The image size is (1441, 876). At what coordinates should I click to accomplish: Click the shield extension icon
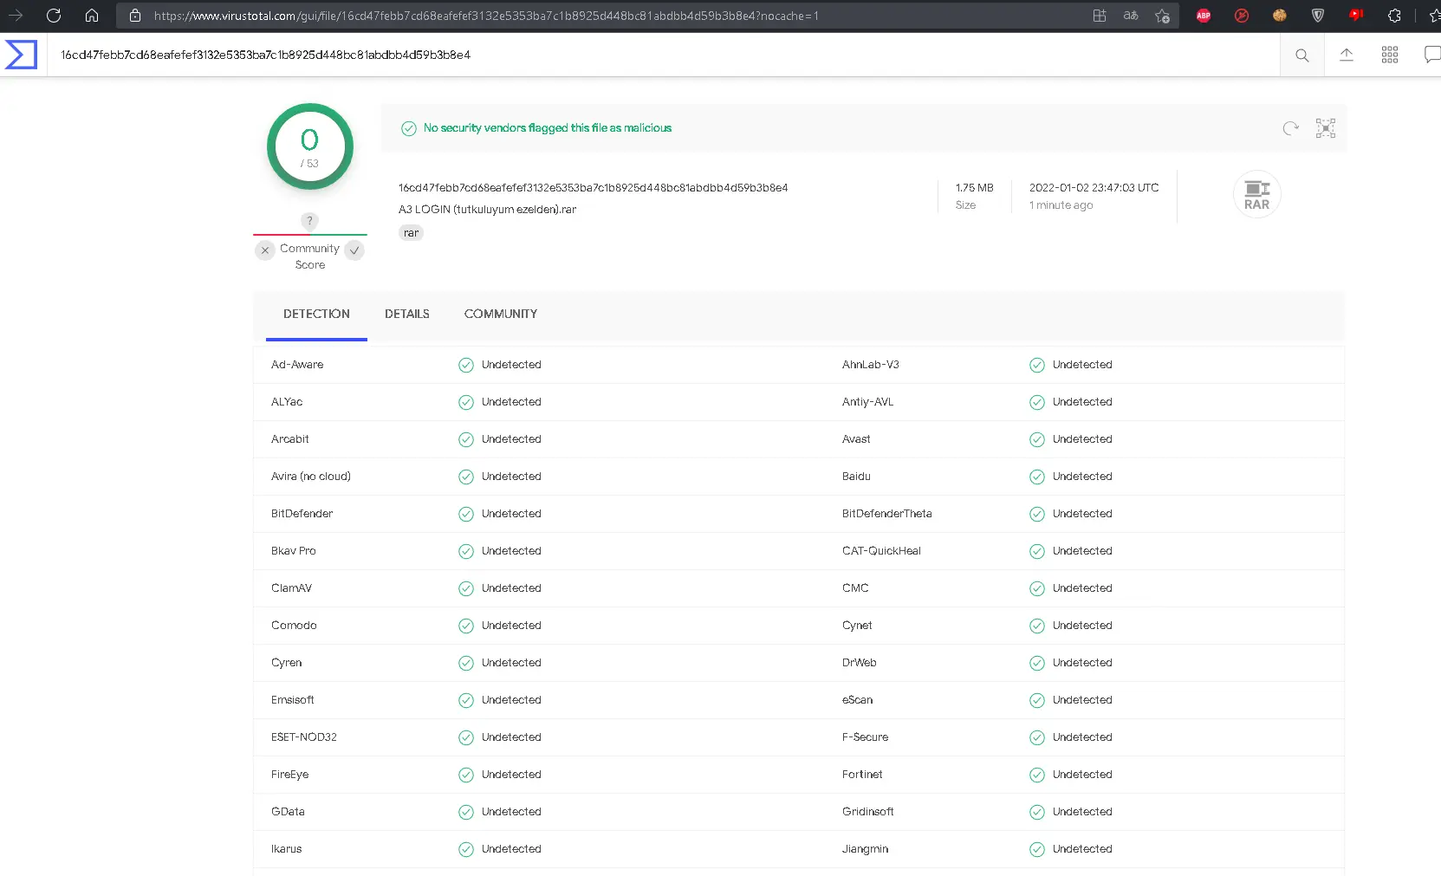(x=1318, y=16)
